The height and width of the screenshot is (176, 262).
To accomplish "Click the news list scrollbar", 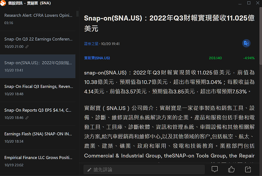I will (x=78, y=14).
